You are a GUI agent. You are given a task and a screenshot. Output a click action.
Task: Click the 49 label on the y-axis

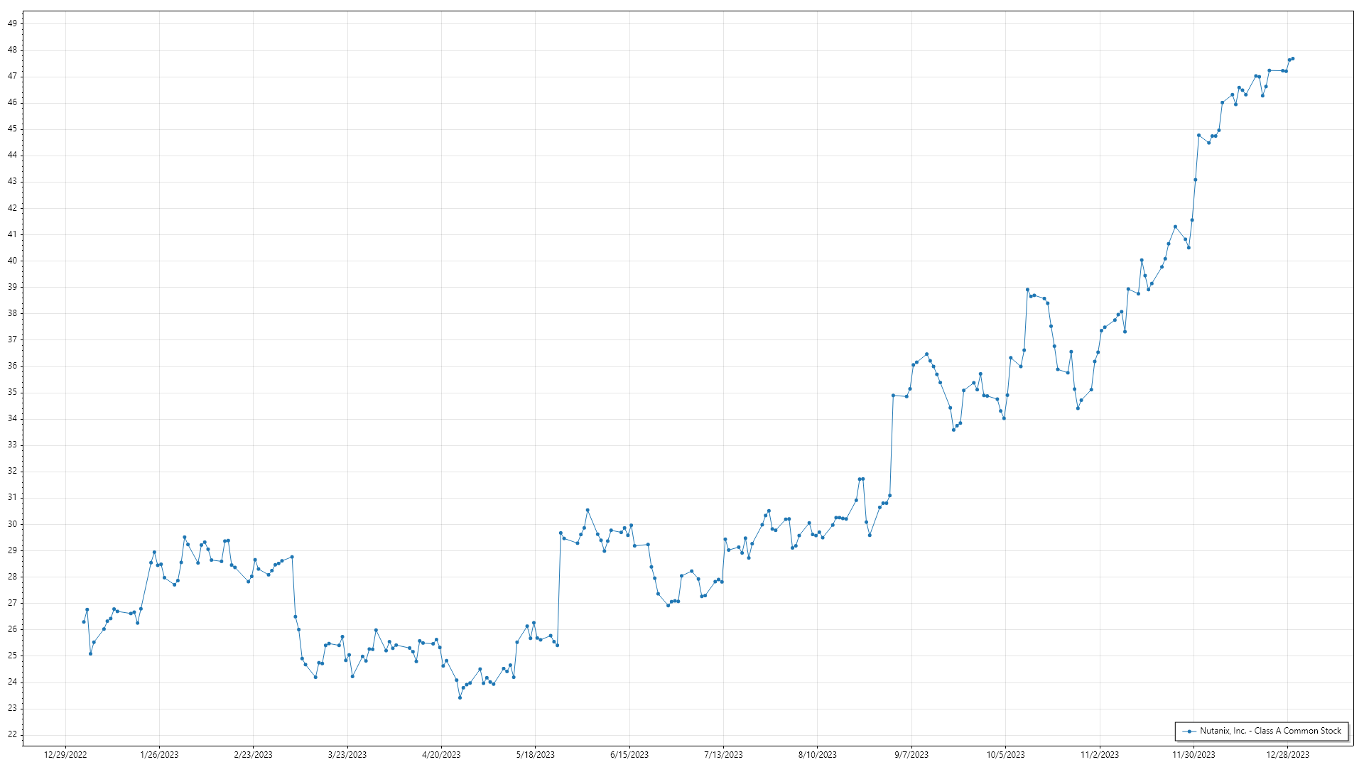tap(13, 23)
